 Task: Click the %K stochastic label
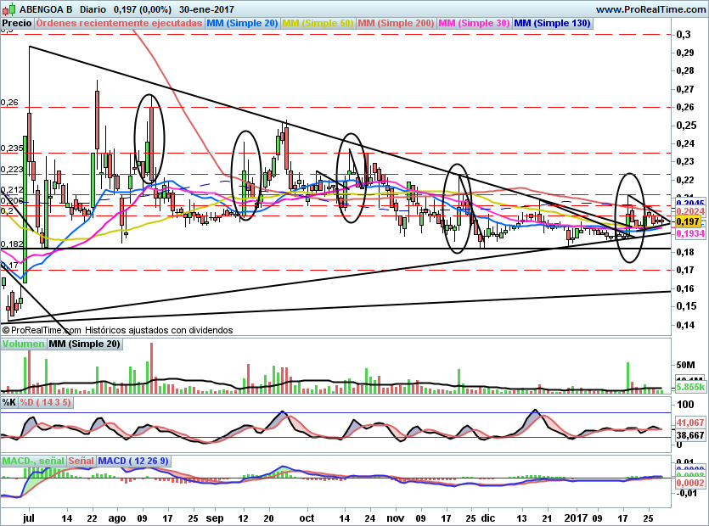coord(9,402)
